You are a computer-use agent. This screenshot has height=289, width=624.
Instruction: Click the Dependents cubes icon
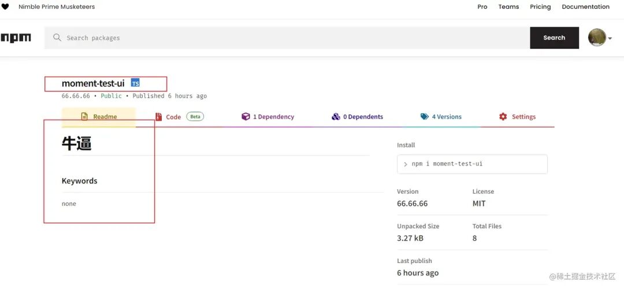point(336,117)
